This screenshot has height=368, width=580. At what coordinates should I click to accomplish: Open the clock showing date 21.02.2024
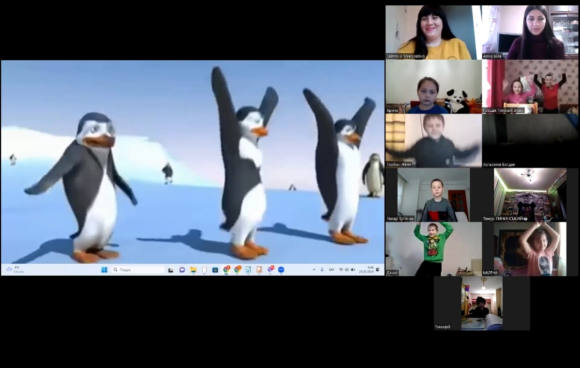pos(366,270)
